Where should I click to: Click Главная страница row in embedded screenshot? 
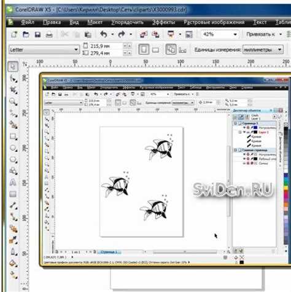point(255,150)
